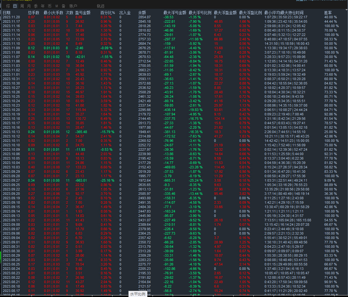Click holding time 13:30:47 | 60:29:19 | 81:58:29
348x297 pixels.
pyautogui.click(x=287, y=207)
